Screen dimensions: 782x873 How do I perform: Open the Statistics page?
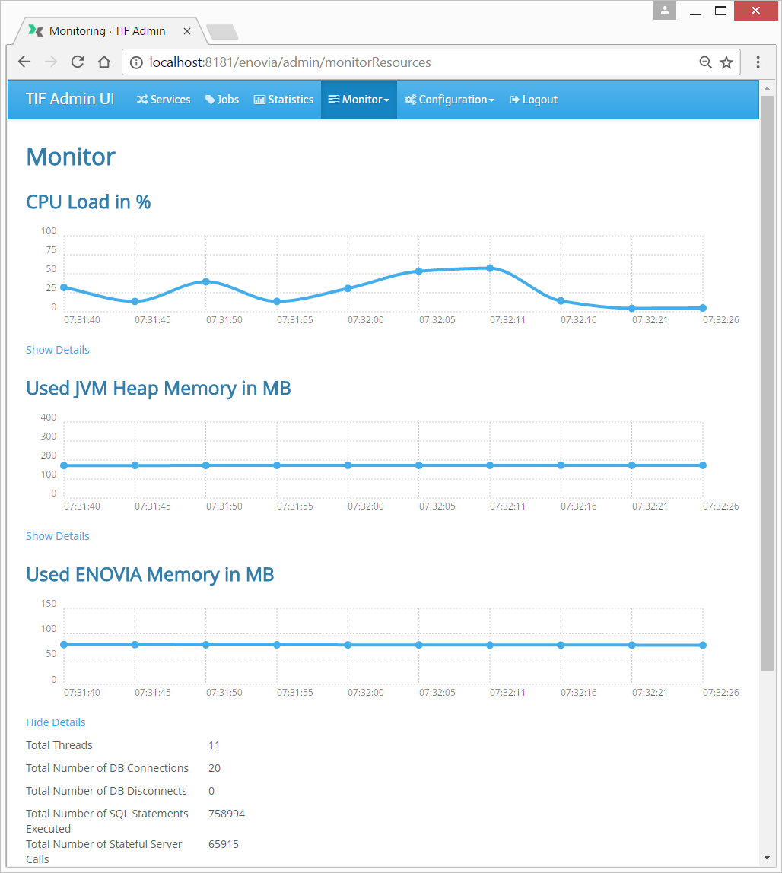284,100
